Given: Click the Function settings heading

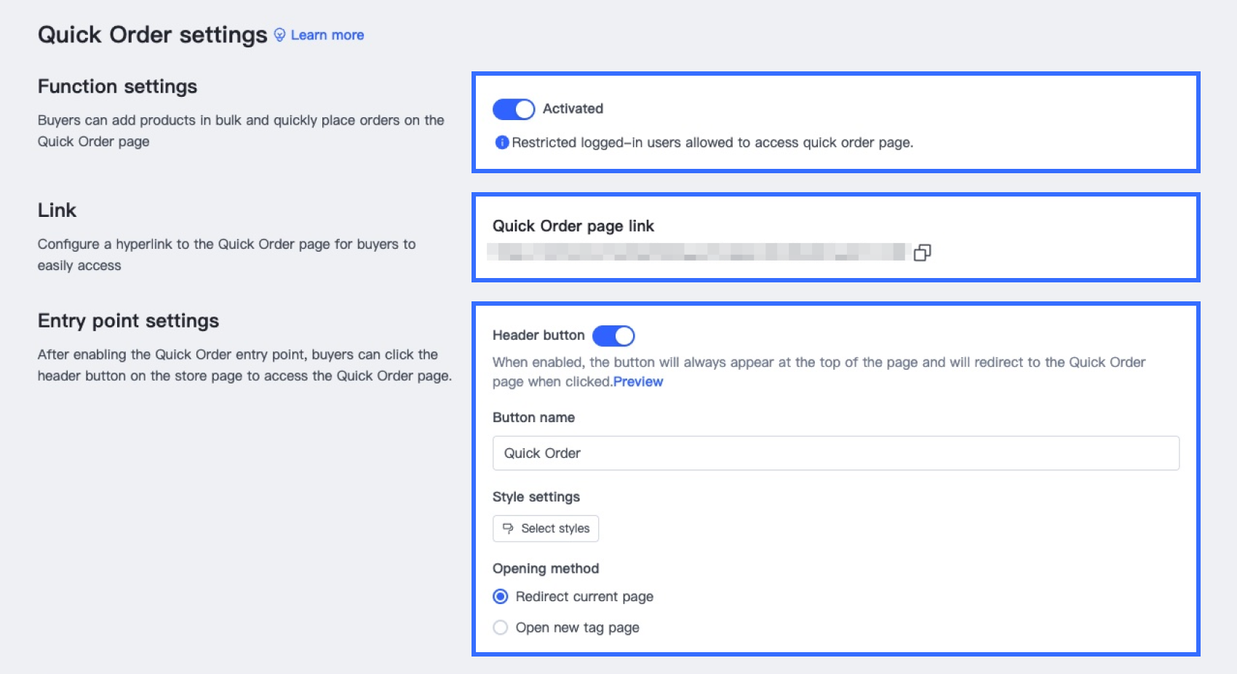Looking at the screenshot, I should [117, 87].
